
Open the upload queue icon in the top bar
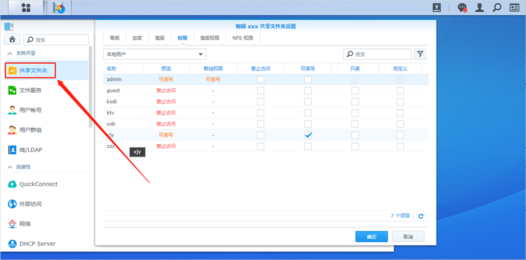click(x=437, y=8)
